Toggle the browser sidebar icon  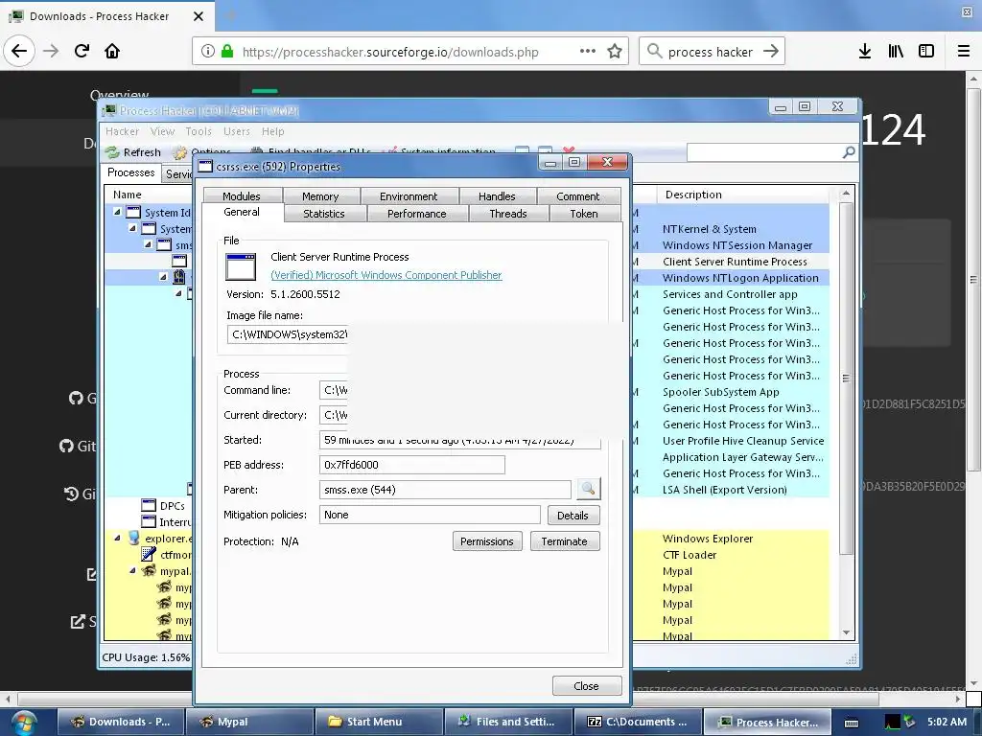(x=926, y=52)
